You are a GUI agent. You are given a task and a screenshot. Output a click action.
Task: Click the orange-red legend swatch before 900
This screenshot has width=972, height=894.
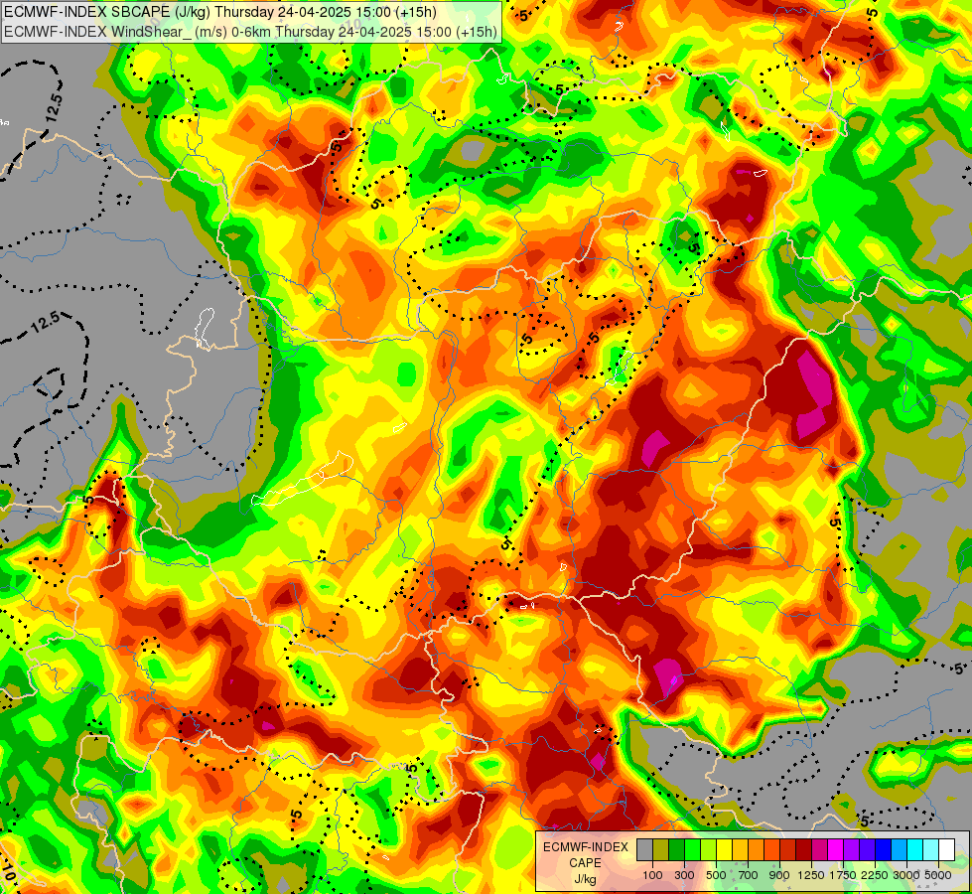tap(771, 849)
